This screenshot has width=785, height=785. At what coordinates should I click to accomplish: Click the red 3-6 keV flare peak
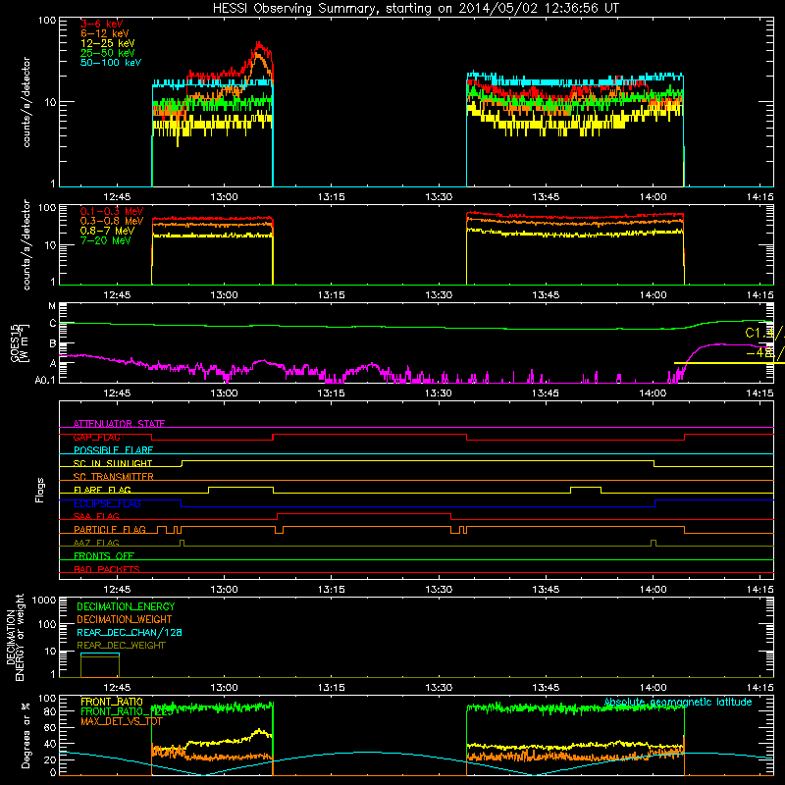click(258, 45)
